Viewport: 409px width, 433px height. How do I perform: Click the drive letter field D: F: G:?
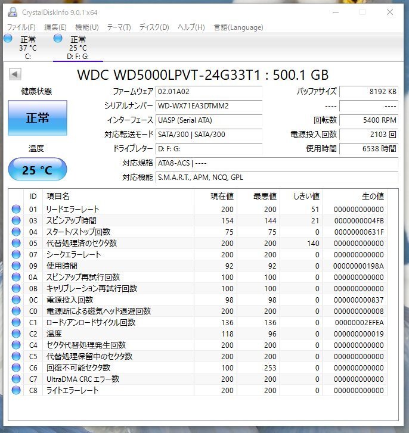(x=209, y=149)
